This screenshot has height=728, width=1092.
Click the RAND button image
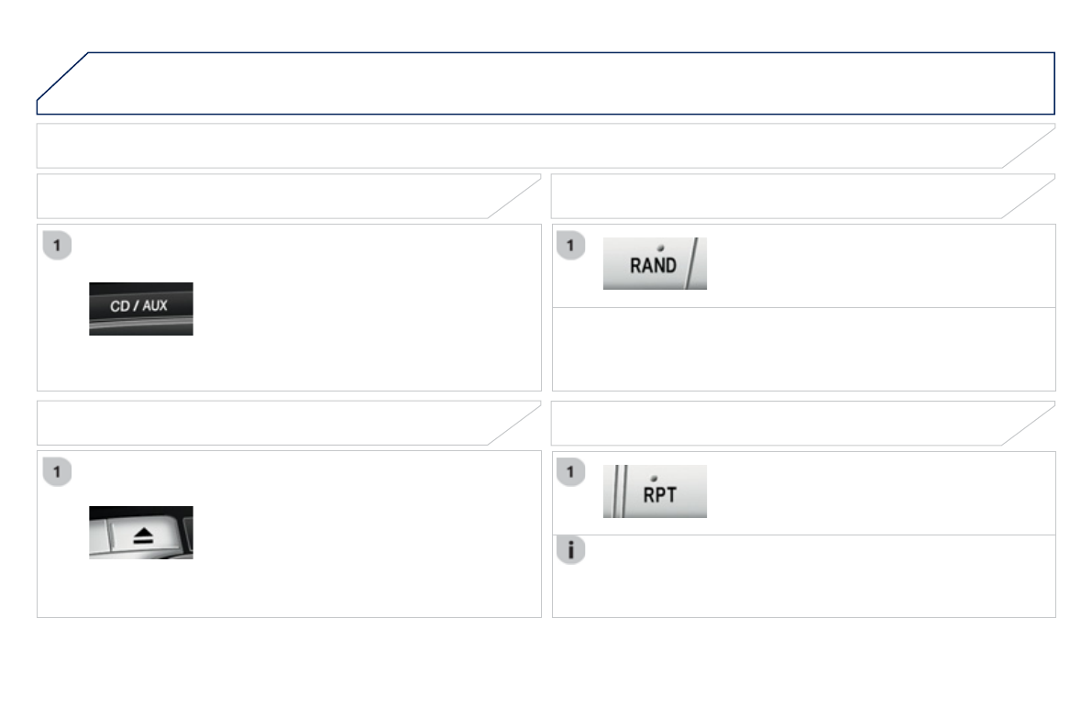(x=654, y=264)
